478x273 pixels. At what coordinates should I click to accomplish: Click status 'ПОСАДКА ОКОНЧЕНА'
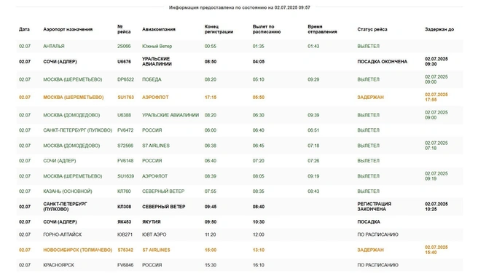382,62
